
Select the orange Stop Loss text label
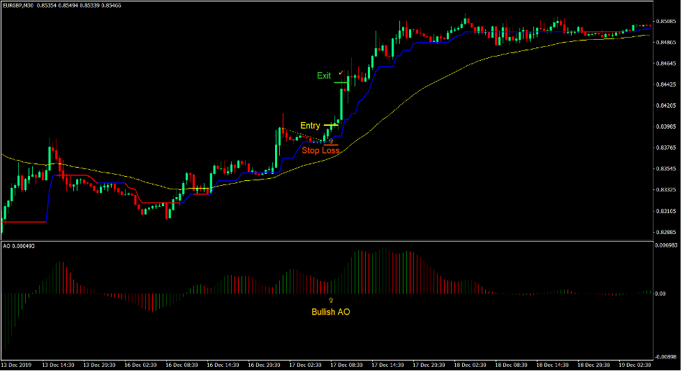(x=320, y=151)
